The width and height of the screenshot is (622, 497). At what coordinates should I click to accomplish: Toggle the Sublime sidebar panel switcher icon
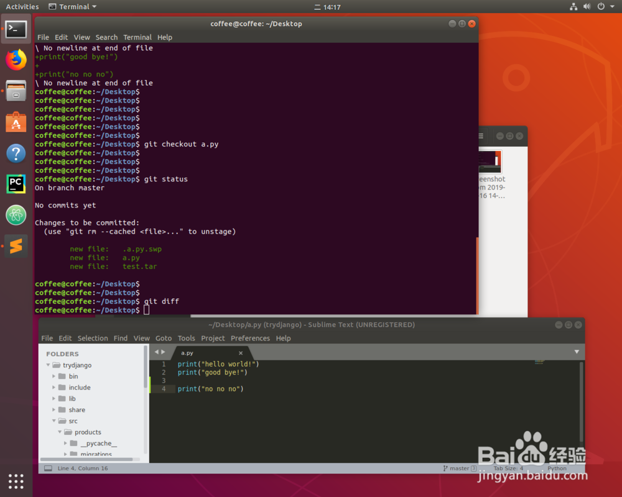(x=48, y=468)
